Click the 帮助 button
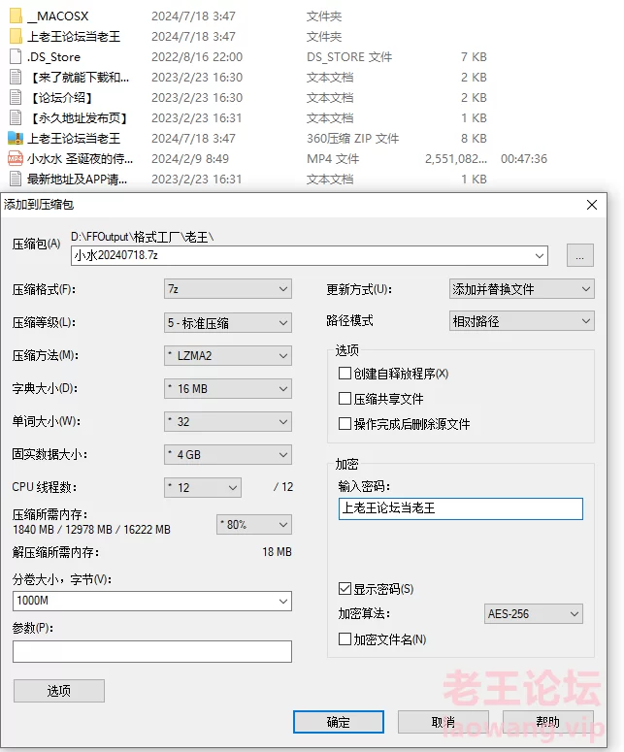Viewport: 624px width, 752px height. [548, 722]
